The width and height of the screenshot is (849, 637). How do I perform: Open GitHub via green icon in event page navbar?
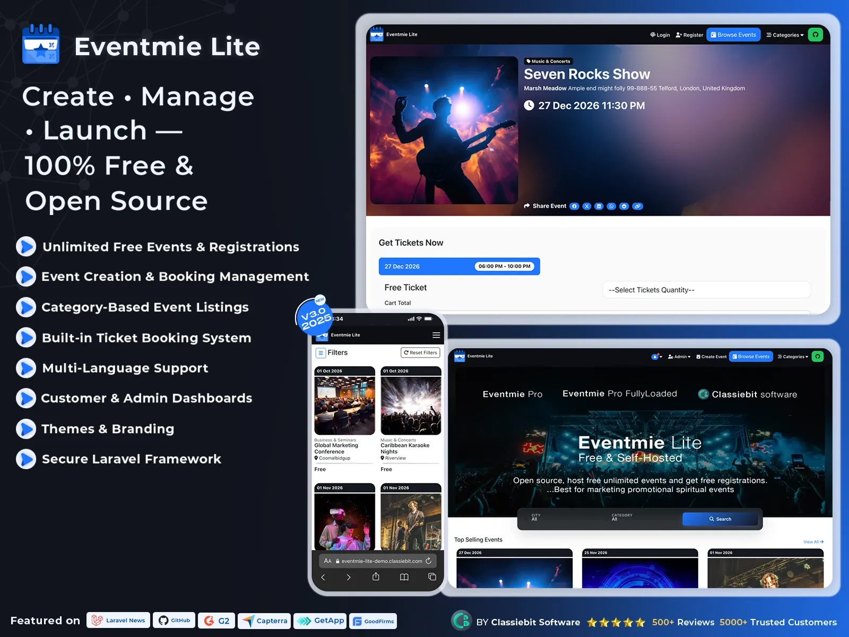point(816,35)
